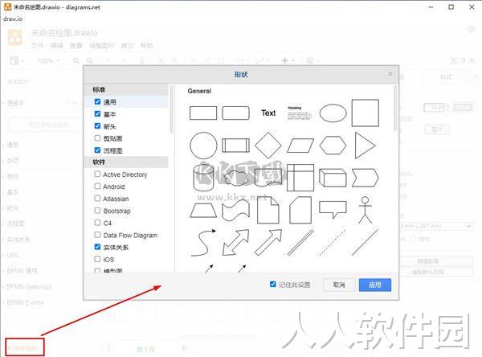Choose the curved arrow shape
Viewport: 482px width, 357px height.
(203, 243)
